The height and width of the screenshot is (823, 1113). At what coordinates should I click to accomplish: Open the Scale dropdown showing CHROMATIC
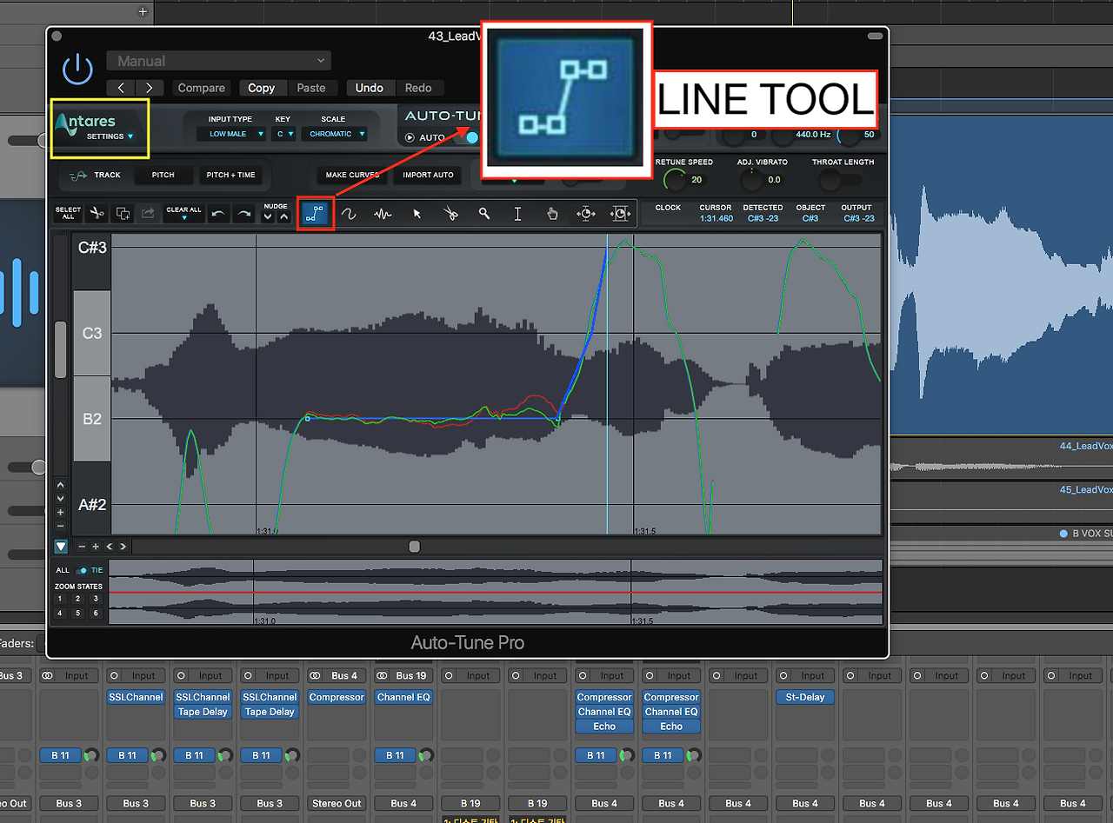click(334, 134)
